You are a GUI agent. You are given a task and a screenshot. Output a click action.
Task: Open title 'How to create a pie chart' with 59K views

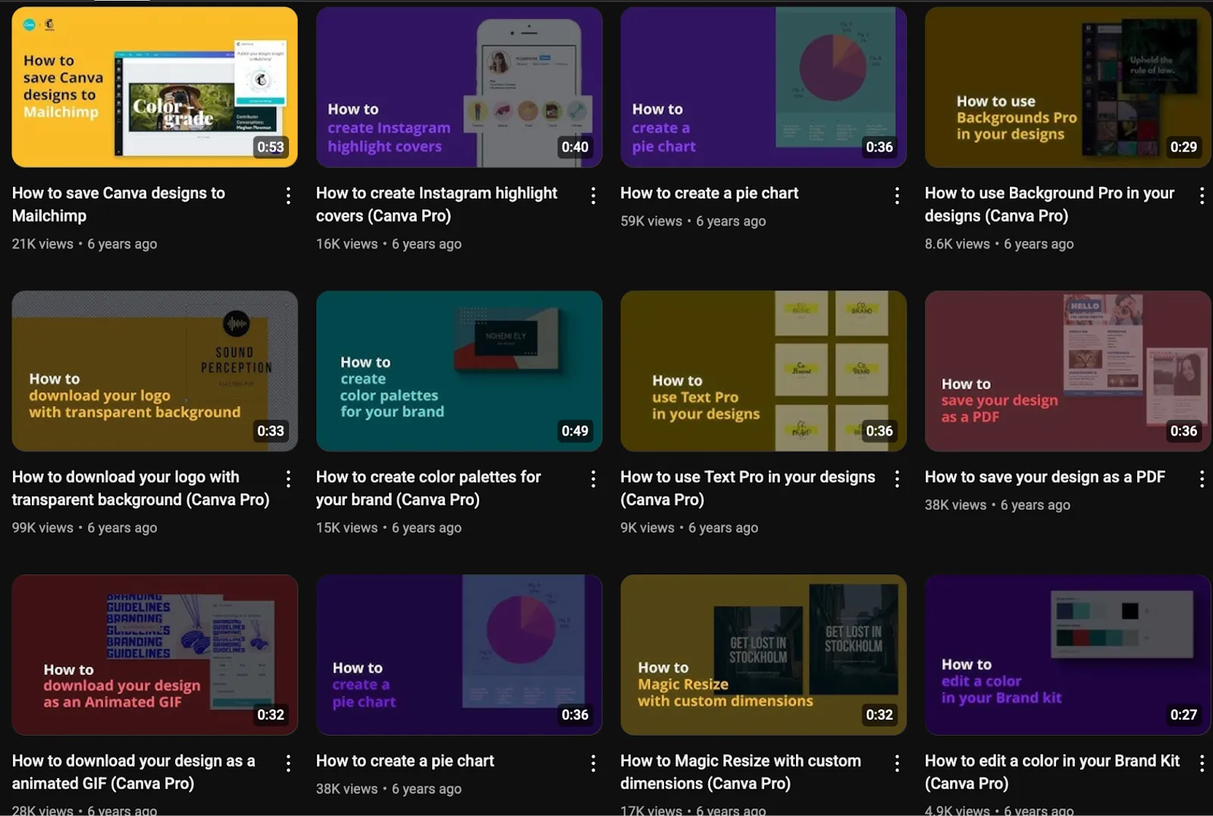pos(709,193)
